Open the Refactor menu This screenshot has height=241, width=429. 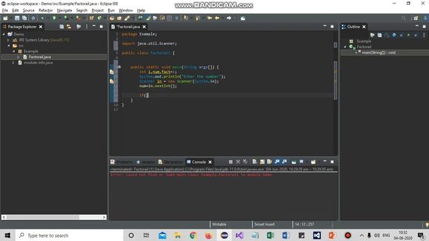(x=46, y=11)
